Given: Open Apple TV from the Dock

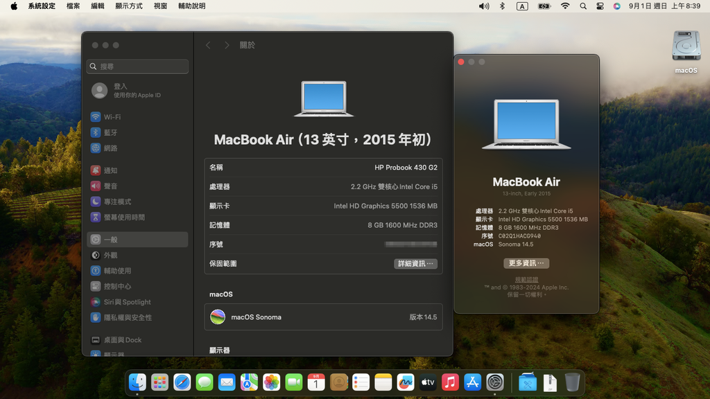Looking at the screenshot, I should (428, 382).
